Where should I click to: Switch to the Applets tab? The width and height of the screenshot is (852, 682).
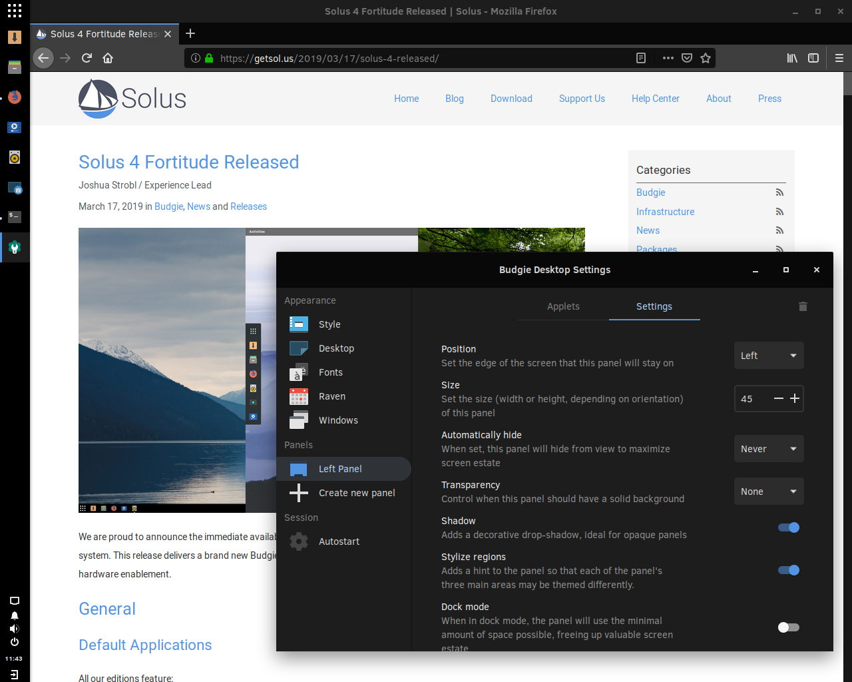tap(563, 306)
